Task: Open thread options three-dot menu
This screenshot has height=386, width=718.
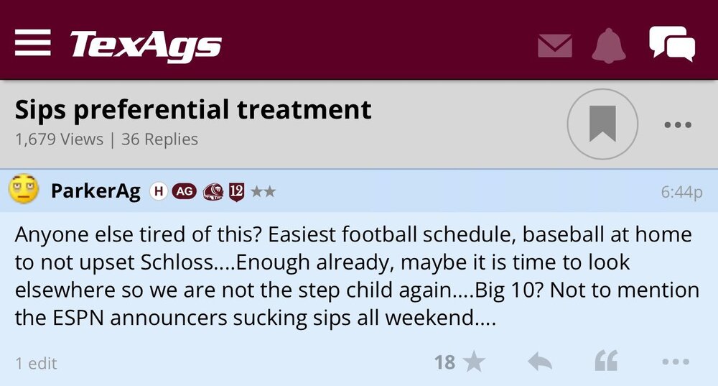Action: (677, 125)
